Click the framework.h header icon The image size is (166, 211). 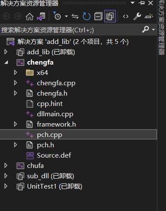coord(30,124)
